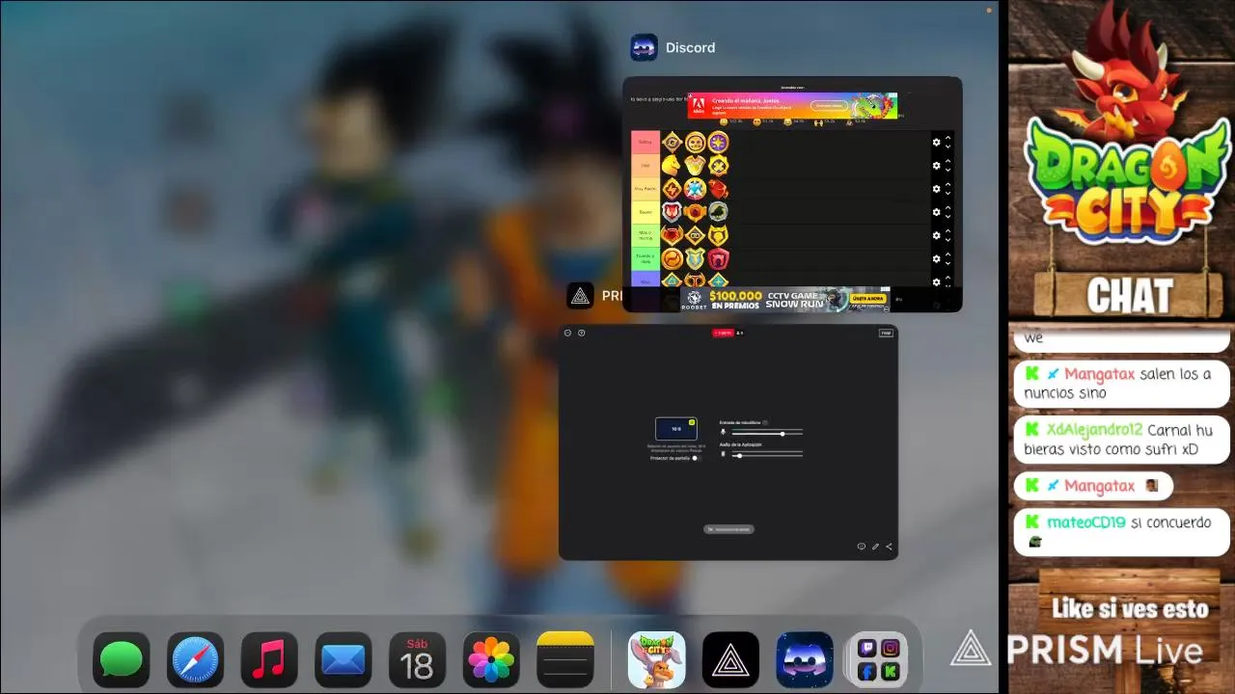Viewport: 1235px width, 694px height.
Task: Tap the app audio icon beside lower slider
Action: coord(724,454)
